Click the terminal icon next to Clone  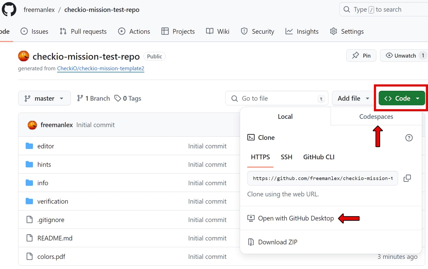tap(251, 137)
